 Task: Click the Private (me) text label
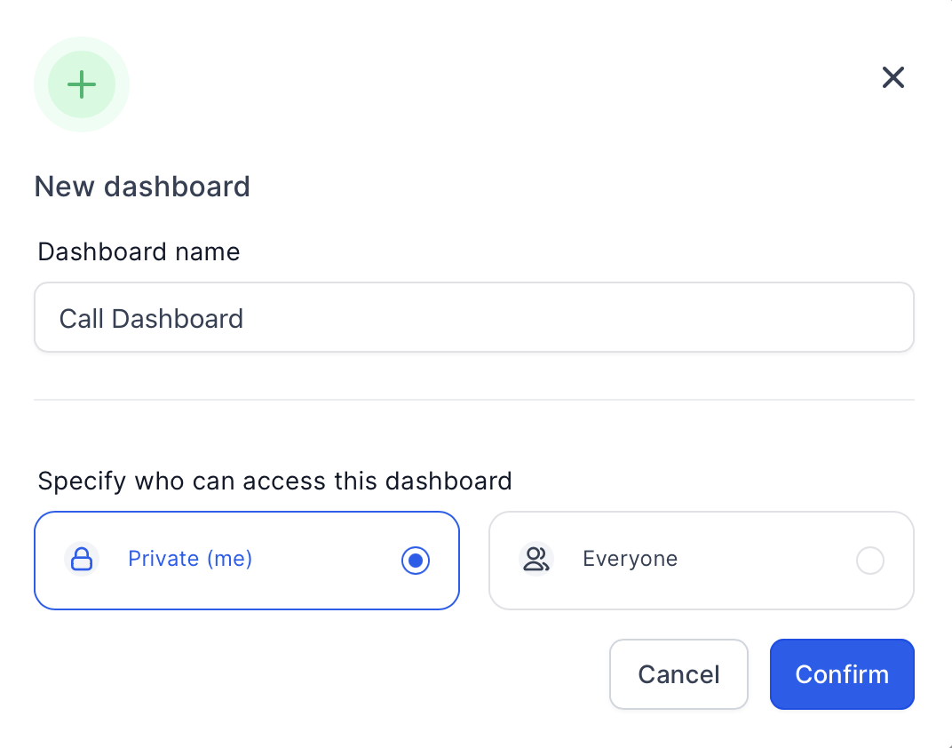[190, 559]
